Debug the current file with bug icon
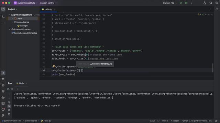The width and height of the screenshot is (220, 123). point(186,3)
